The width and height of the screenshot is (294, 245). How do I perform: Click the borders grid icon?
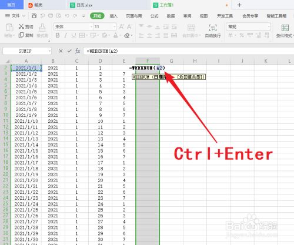pos(82,35)
